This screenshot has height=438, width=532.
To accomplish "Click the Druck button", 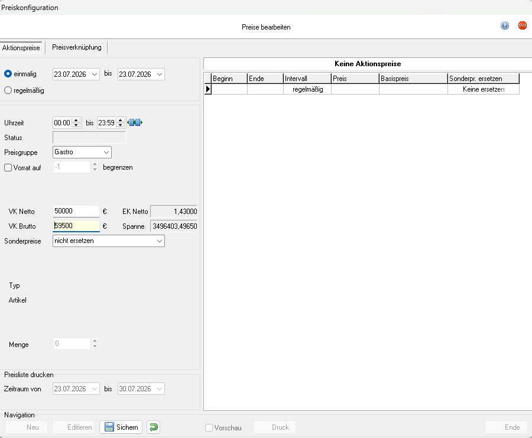I will pos(274,427).
